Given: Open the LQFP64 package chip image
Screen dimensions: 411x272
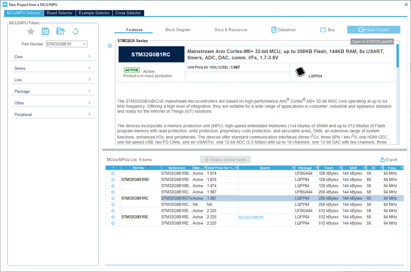Looking at the screenshot, I should click(300, 72).
